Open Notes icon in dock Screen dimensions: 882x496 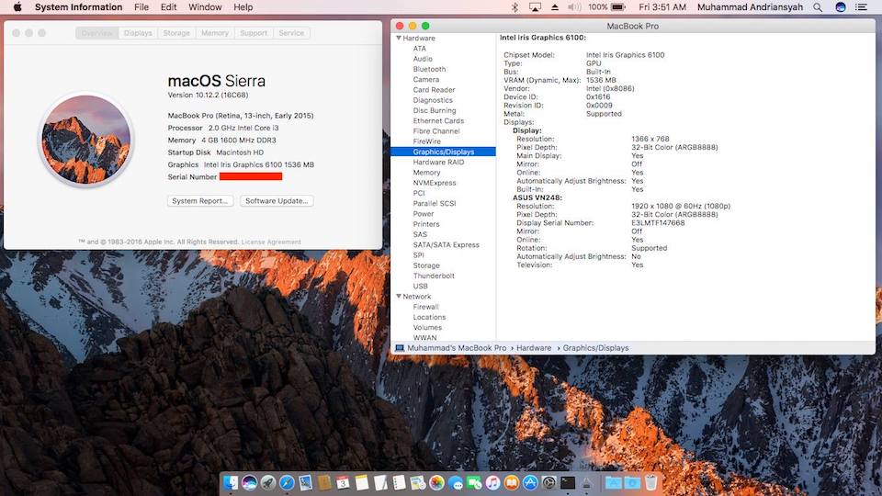point(362,482)
